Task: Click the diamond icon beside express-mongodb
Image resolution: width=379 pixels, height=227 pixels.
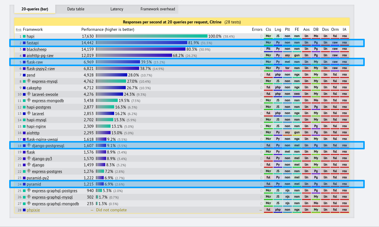Action: (29, 100)
